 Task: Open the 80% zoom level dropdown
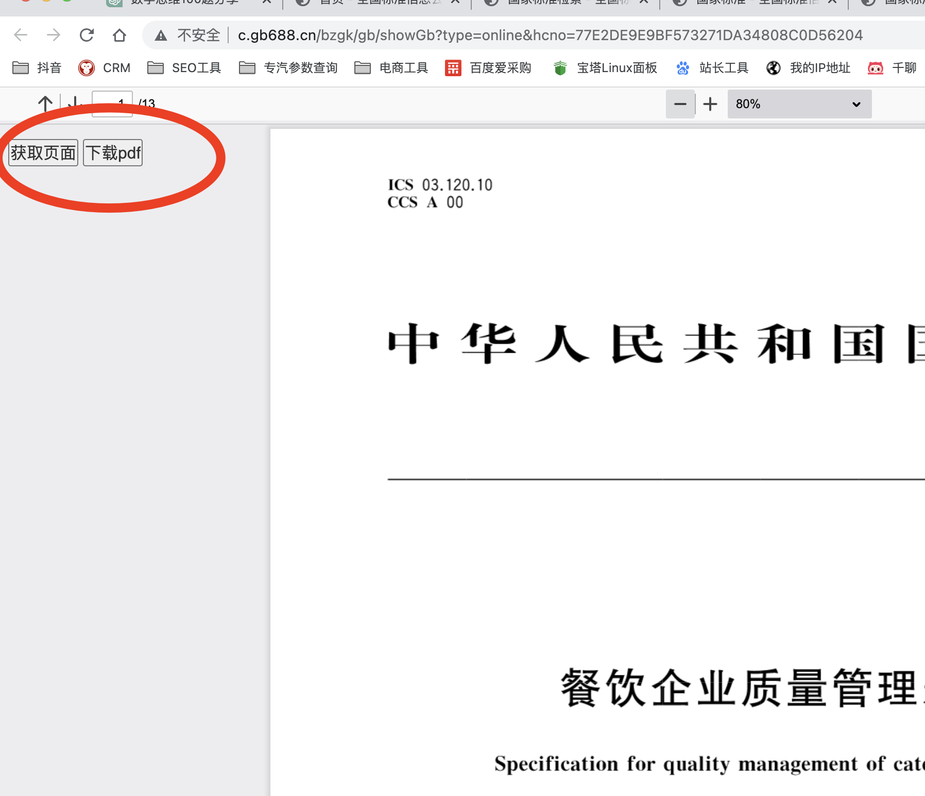point(799,103)
